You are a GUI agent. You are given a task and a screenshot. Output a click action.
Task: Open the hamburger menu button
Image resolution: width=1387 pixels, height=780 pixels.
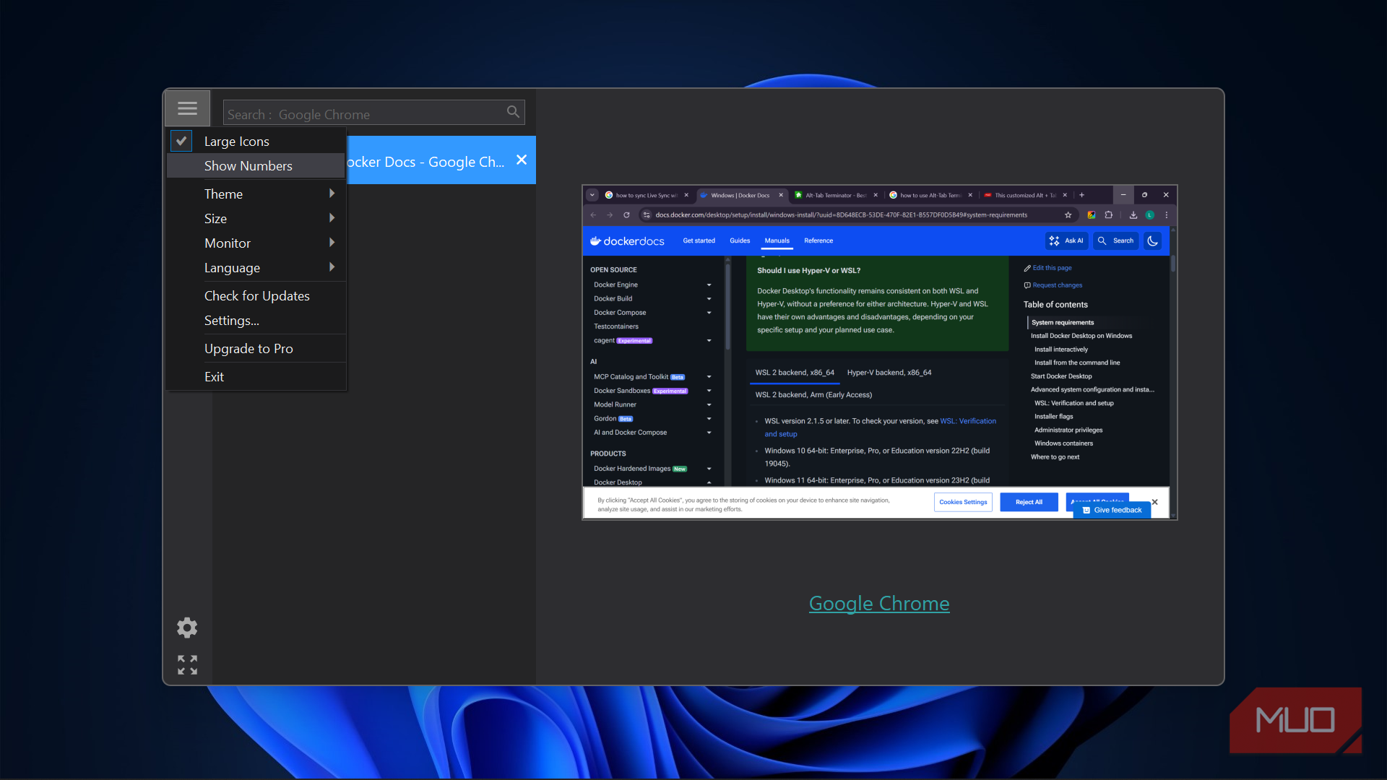click(x=187, y=108)
